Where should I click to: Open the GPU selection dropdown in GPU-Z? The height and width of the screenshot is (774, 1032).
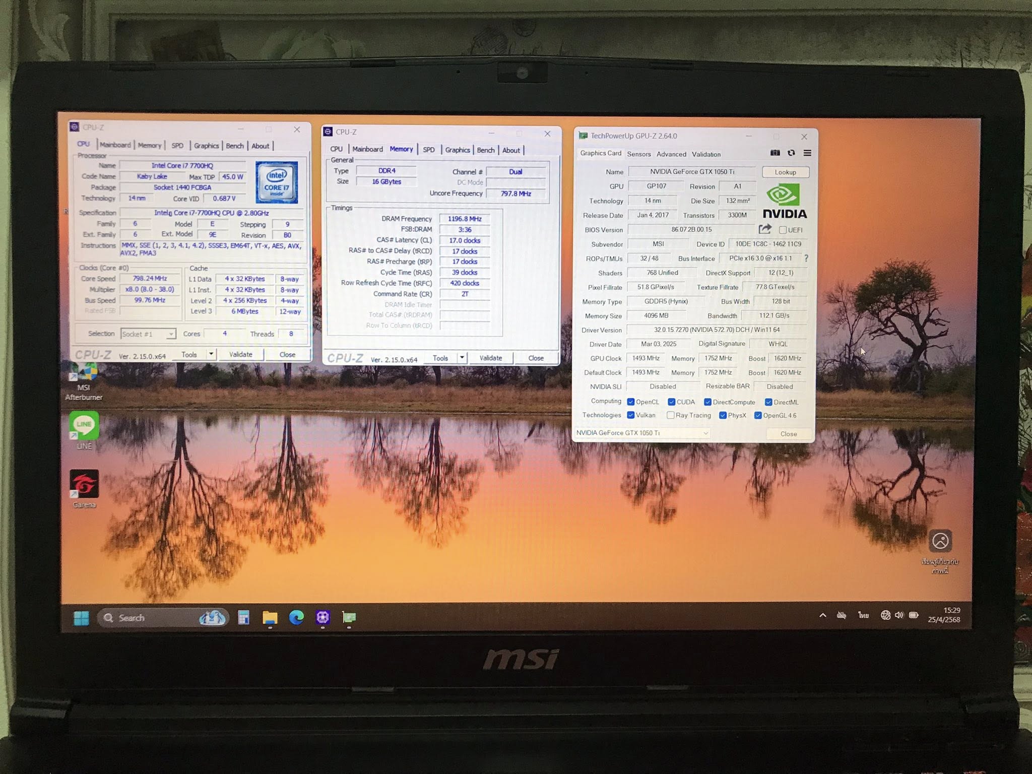coord(642,433)
